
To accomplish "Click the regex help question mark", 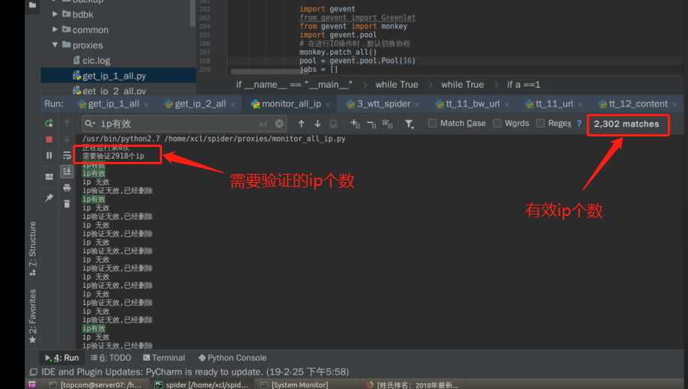I will click(x=578, y=123).
